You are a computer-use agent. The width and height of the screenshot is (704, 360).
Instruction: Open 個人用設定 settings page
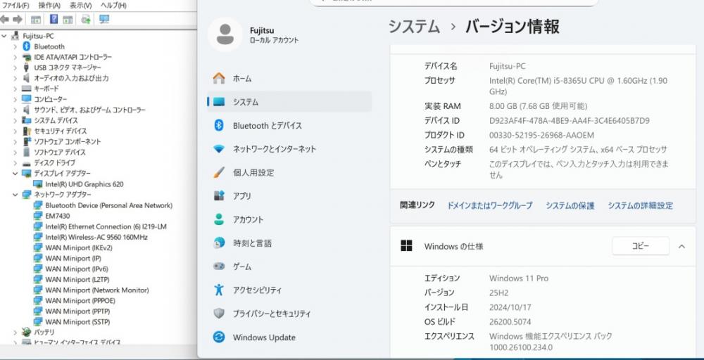click(x=289, y=172)
